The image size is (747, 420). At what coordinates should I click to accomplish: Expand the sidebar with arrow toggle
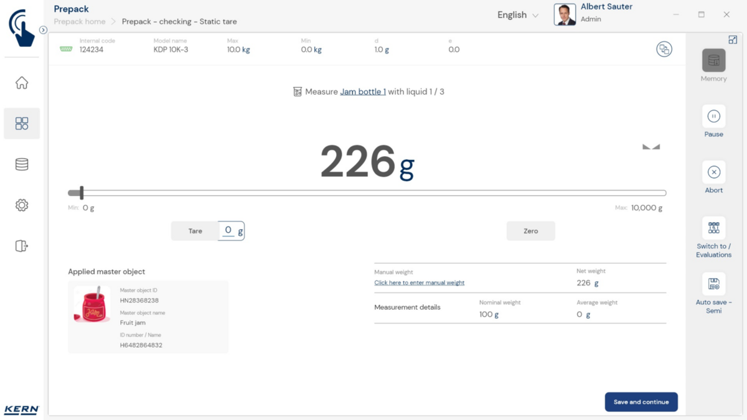click(x=43, y=30)
